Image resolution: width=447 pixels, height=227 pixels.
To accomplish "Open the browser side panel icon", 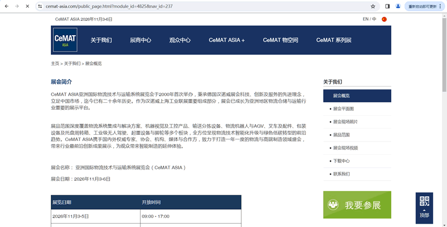I will (387, 6).
